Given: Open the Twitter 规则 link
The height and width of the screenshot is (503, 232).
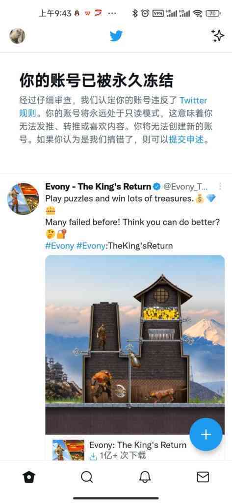Looking at the screenshot, I should [113, 107].
